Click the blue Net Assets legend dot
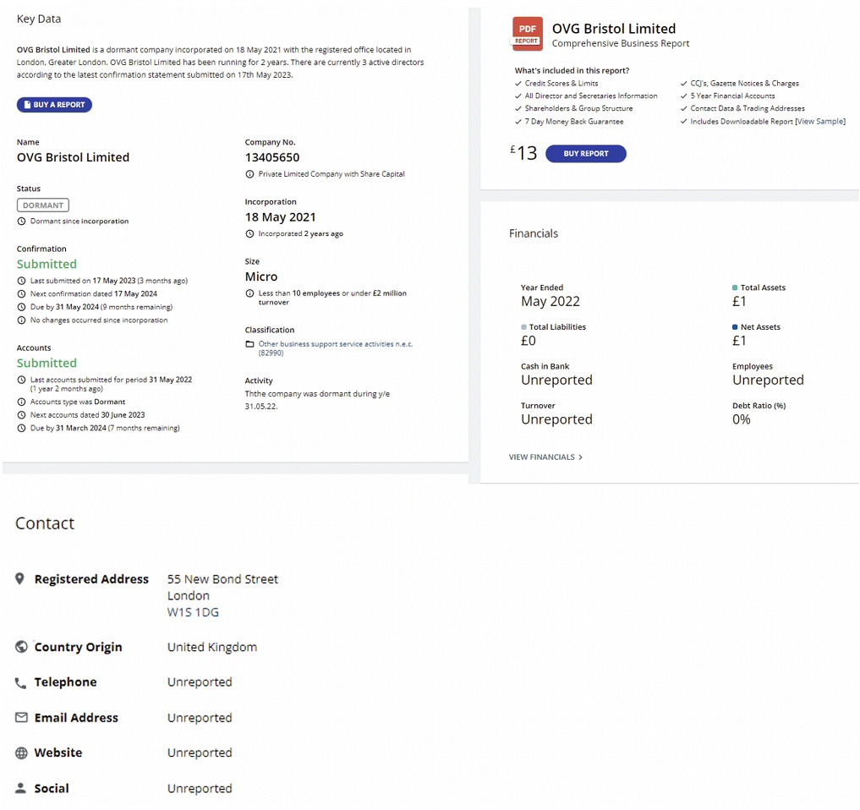860x810 pixels. point(735,327)
